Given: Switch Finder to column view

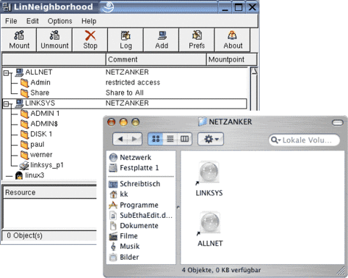Looking at the screenshot, I should [185, 139].
